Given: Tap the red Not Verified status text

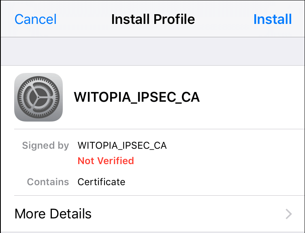Looking at the screenshot, I should 106,161.
